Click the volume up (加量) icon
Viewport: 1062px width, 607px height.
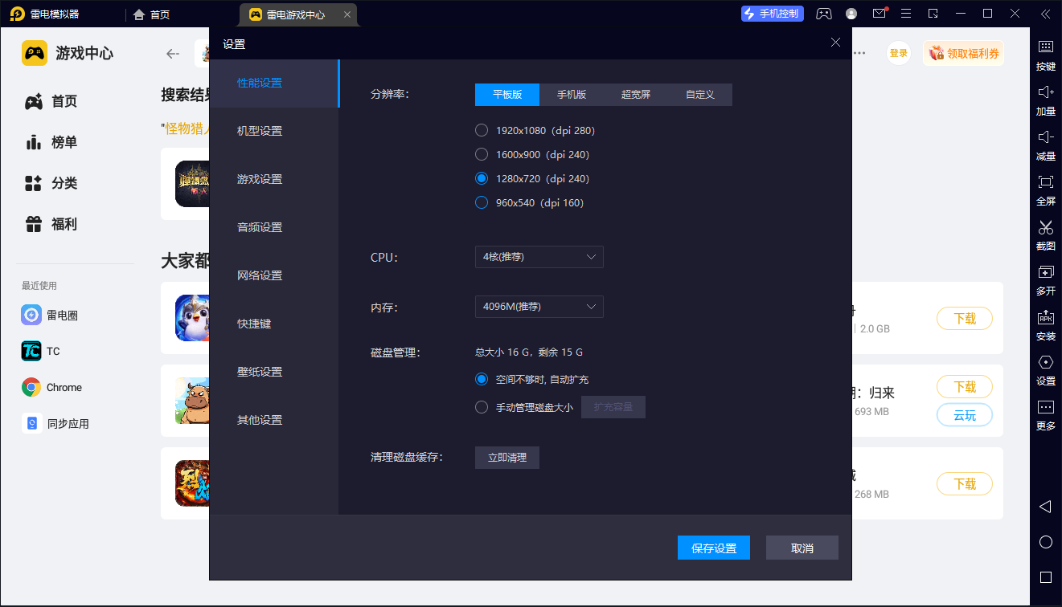tap(1045, 92)
